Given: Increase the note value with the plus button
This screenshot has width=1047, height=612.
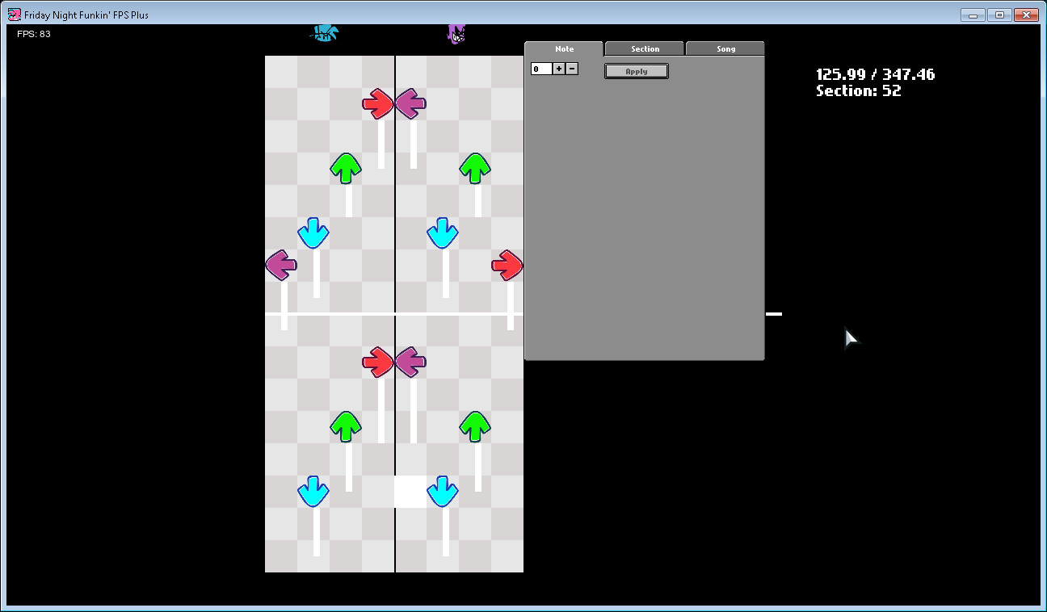Looking at the screenshot, I should coord(559,69).
